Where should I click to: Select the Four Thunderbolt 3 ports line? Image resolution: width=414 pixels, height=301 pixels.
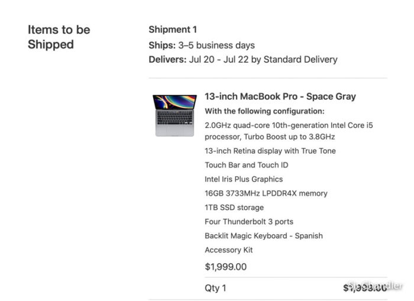pos(249,222)
